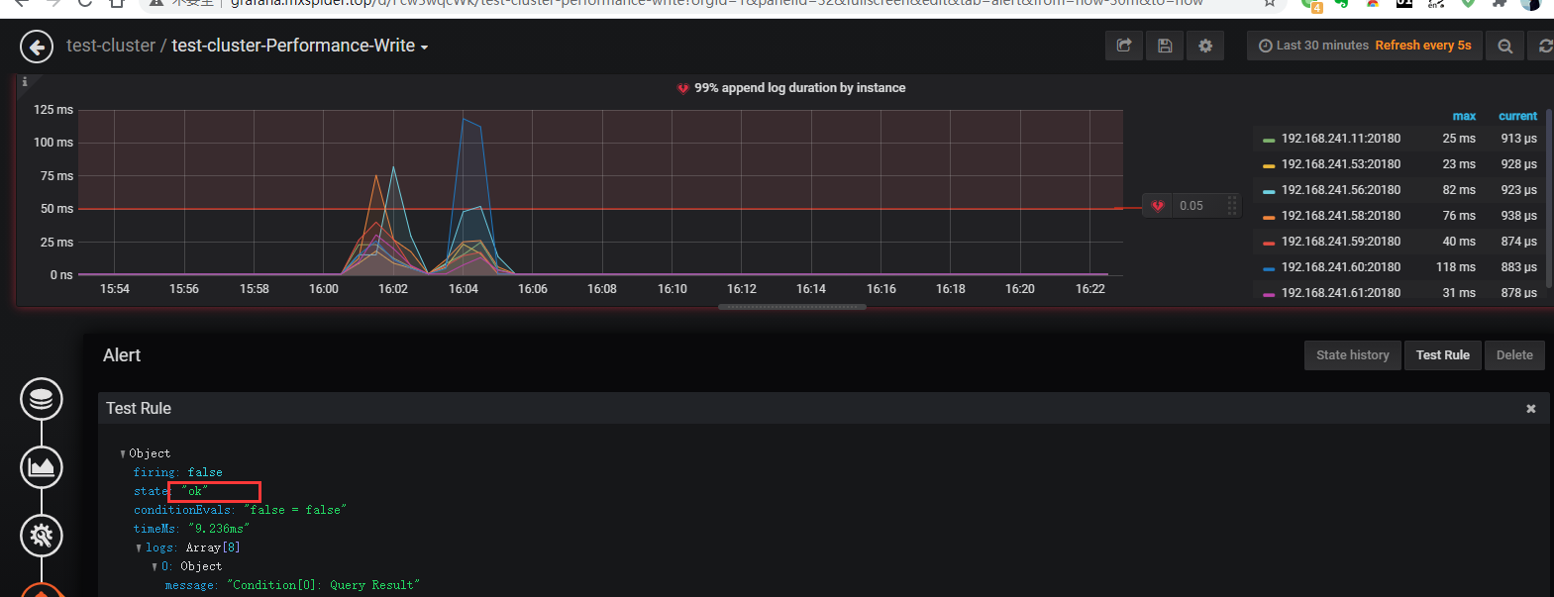Sort legend by the max column header

pos(1464,117)
